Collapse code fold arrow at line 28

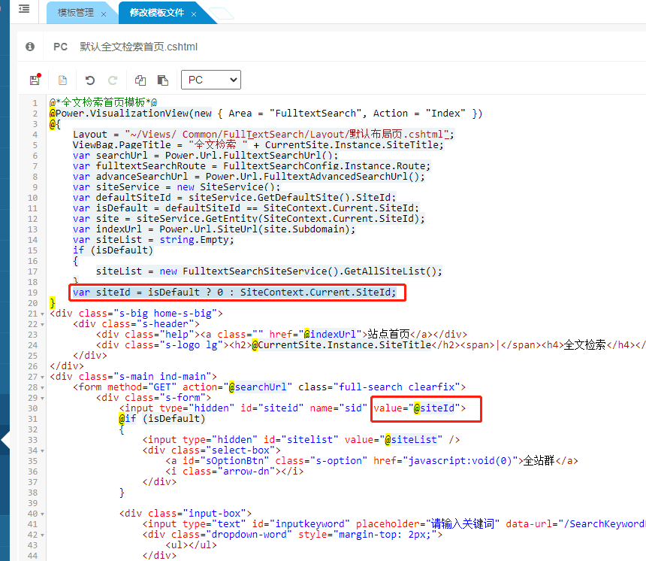coord(41,387)
